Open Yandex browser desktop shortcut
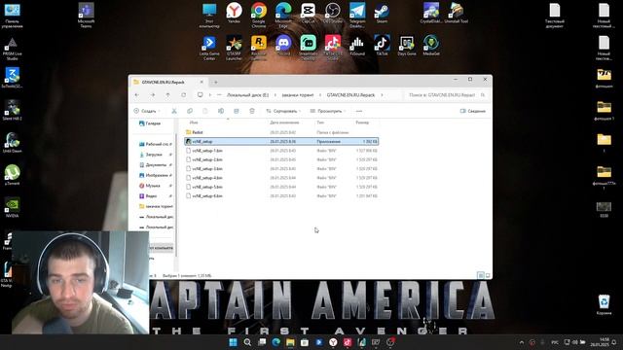Viewport: 623px width, 350px height. click(x=234, y=13)
